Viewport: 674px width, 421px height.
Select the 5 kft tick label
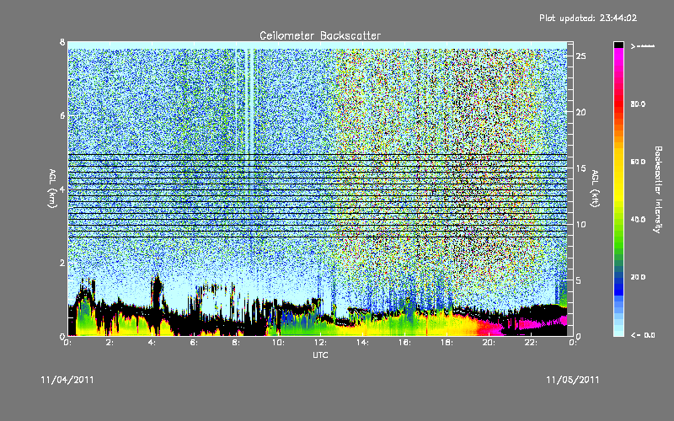579,280
